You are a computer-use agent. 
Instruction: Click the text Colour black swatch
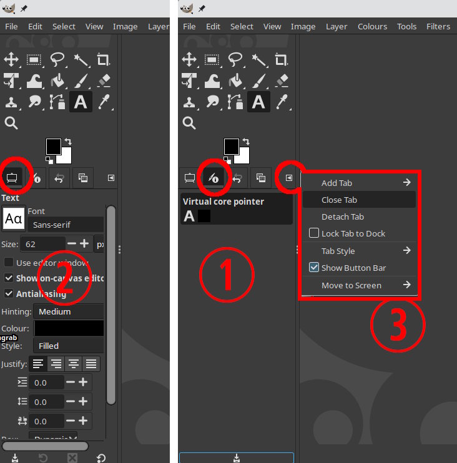pyautogui.click(x=69, y=328)
